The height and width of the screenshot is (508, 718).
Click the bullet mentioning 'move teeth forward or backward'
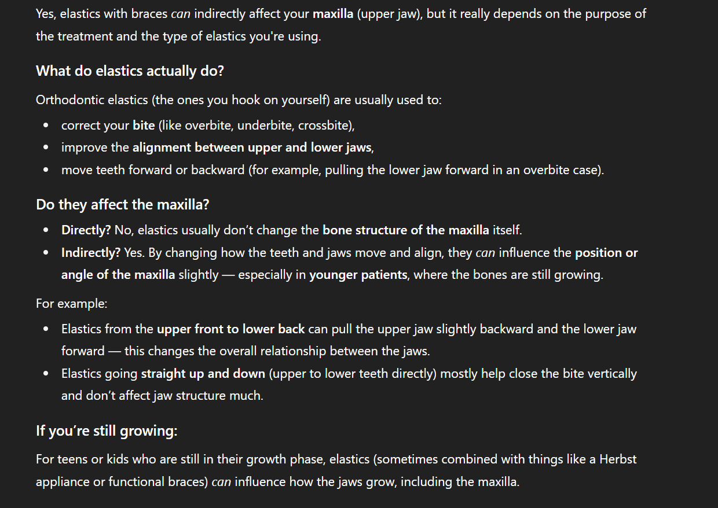click(x=332, y=171)
